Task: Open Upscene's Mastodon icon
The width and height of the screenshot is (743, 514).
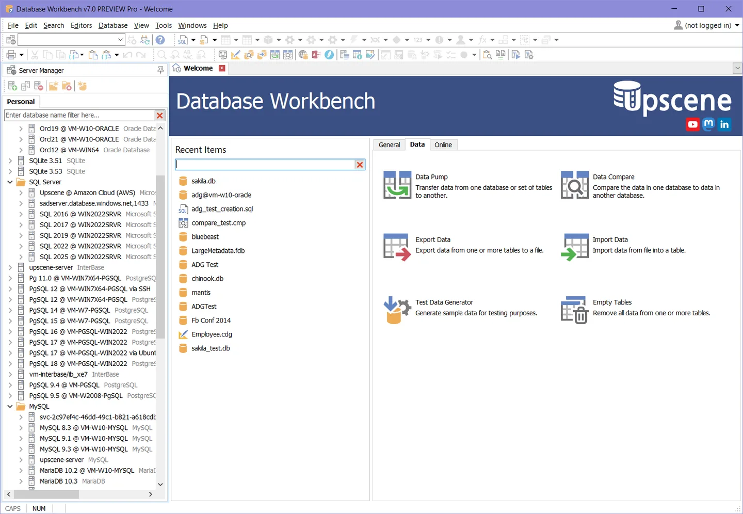Action: point(708,124)
